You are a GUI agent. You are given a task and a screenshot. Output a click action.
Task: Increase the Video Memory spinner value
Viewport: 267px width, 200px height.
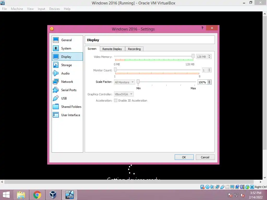(209, 56)
